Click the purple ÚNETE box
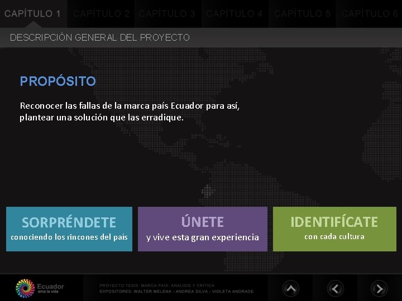Screen dimensions: 402x301 click(203, 229)
